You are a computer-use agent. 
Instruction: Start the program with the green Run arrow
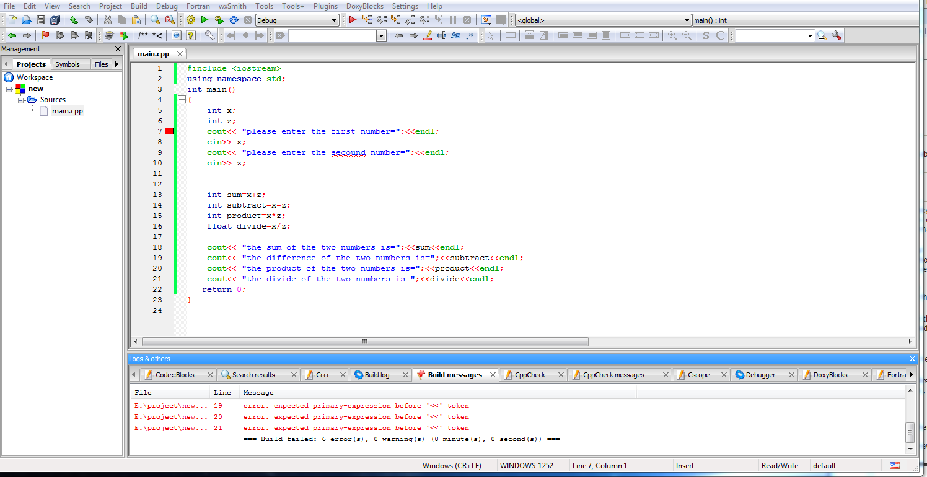tap(205, 19)
